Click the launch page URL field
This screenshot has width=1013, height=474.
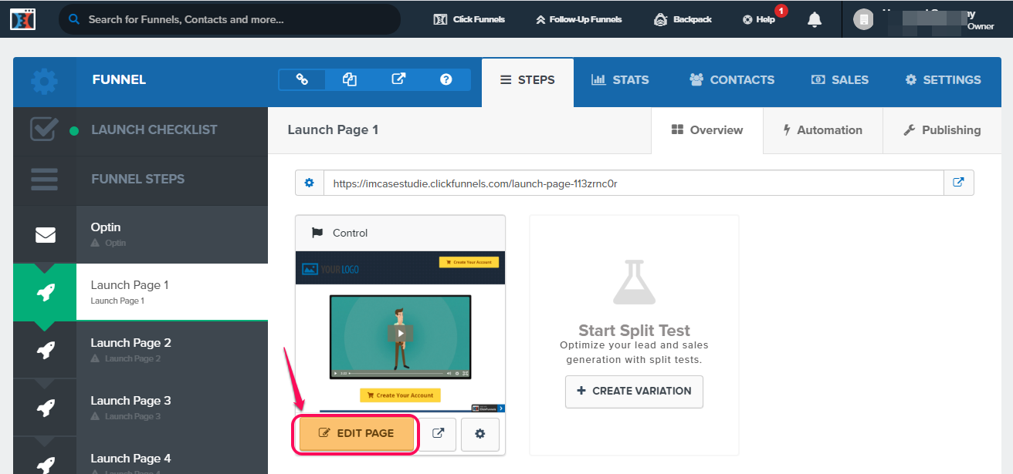[x=633, y=183]
